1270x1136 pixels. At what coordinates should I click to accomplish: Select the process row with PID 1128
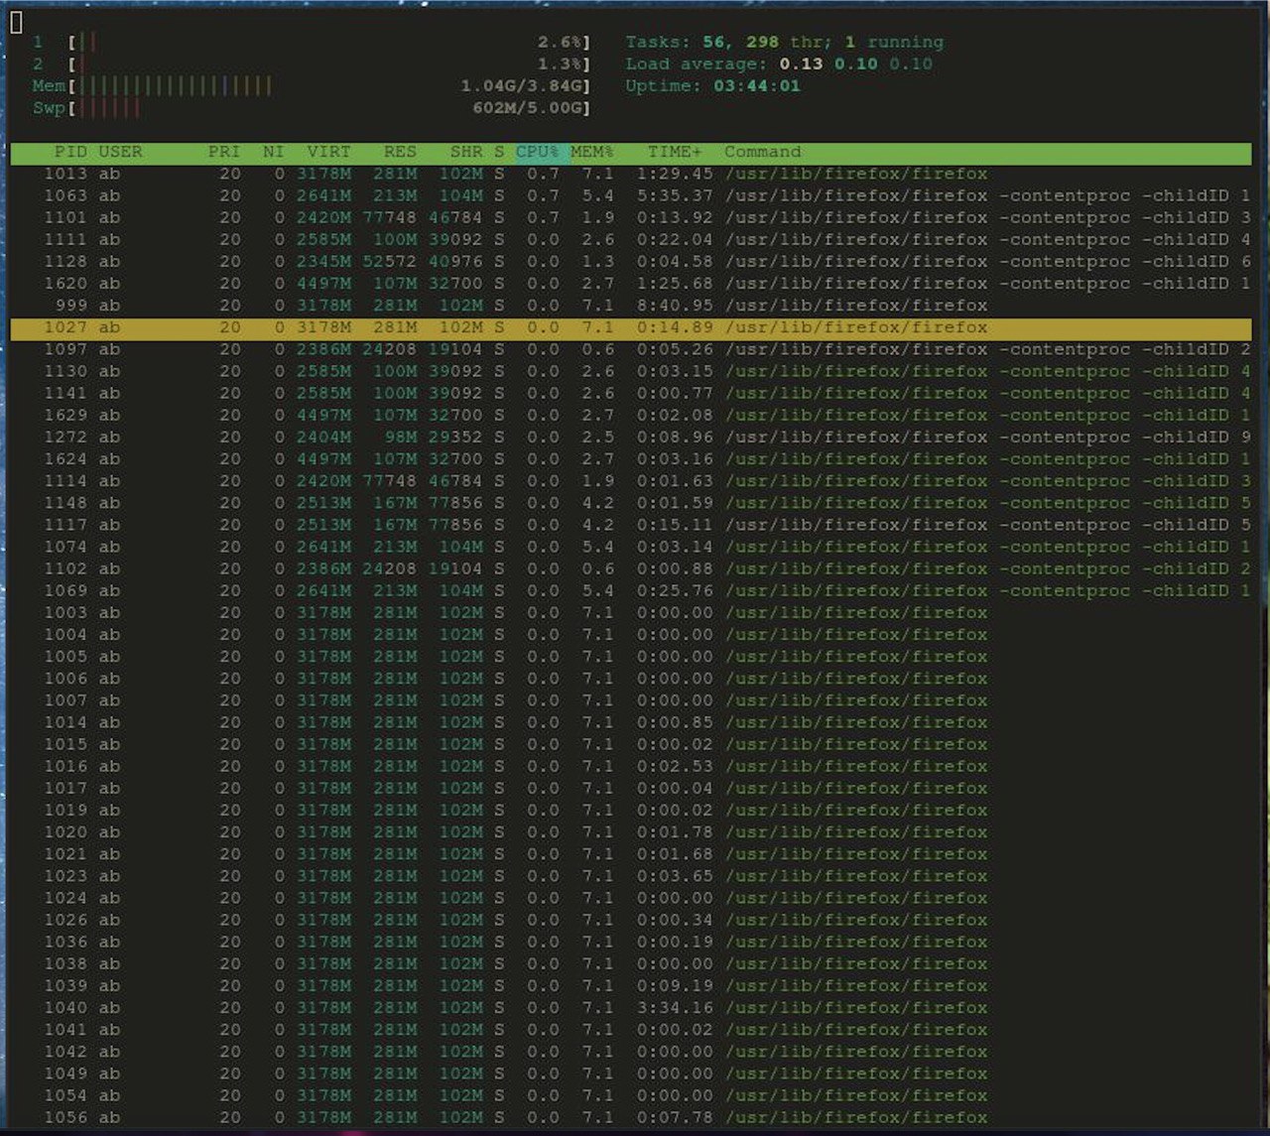click(x=631, y=261)
